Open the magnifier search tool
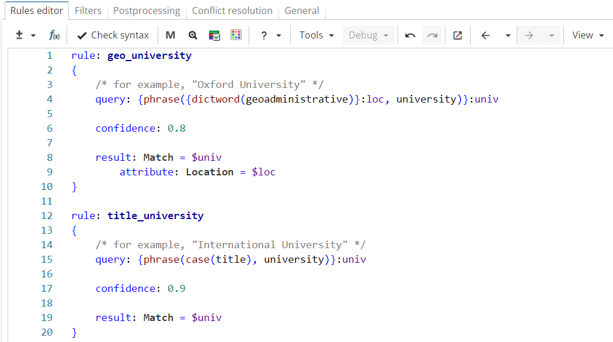The width and height of the screenshot is (613, 342). click(193, 35)
